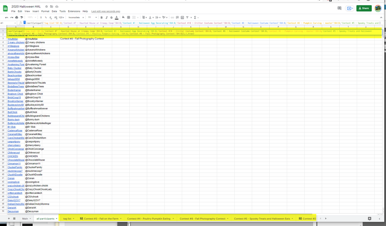Open the text wrapping dropdown

pos(157,18)
